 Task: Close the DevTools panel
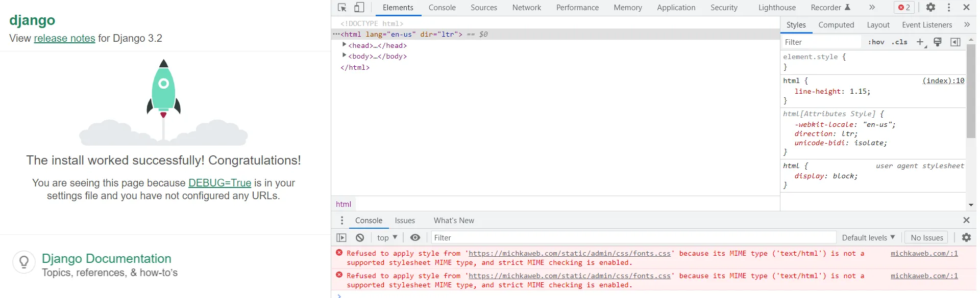click(966, 7)
